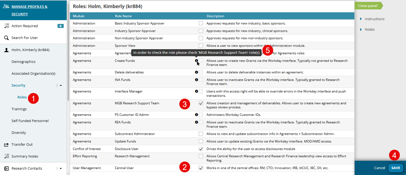Screen dimensions: 406x175
Task: Click the Transfer Out arrow icon
Action: 6,144
